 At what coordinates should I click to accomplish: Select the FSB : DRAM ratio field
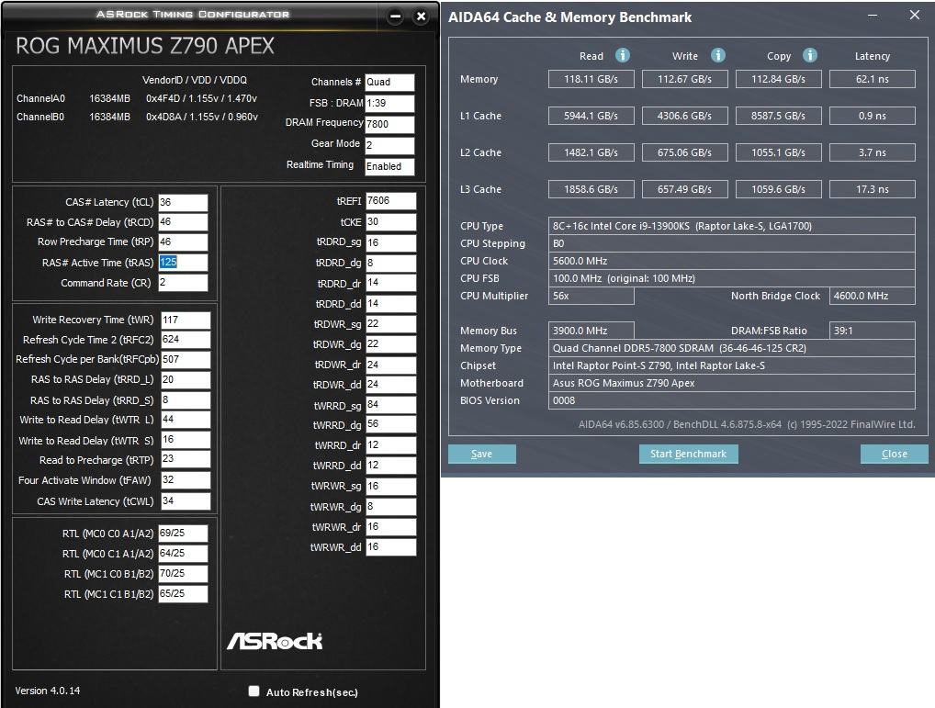coord(389,103)
